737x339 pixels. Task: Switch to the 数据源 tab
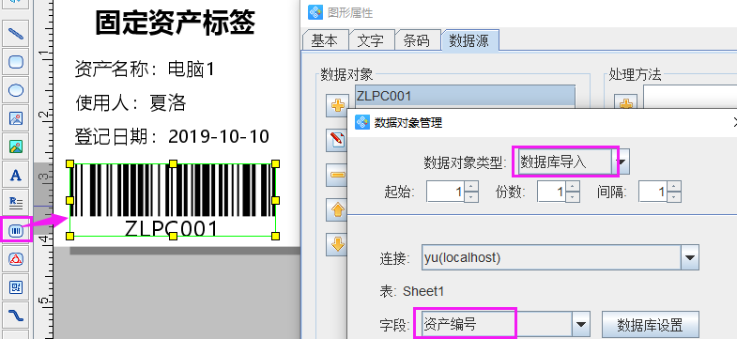[x=469, y=40]
